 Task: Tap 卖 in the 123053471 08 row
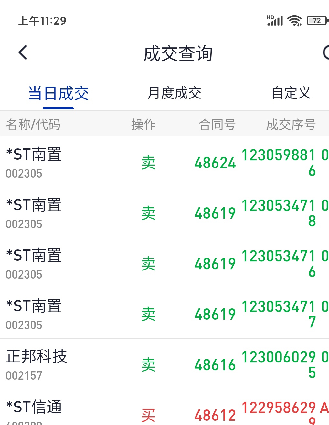pos(148,213)
